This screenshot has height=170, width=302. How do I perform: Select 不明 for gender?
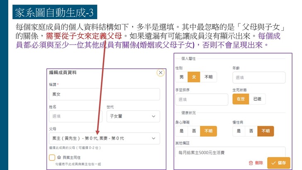click(208, 77)
